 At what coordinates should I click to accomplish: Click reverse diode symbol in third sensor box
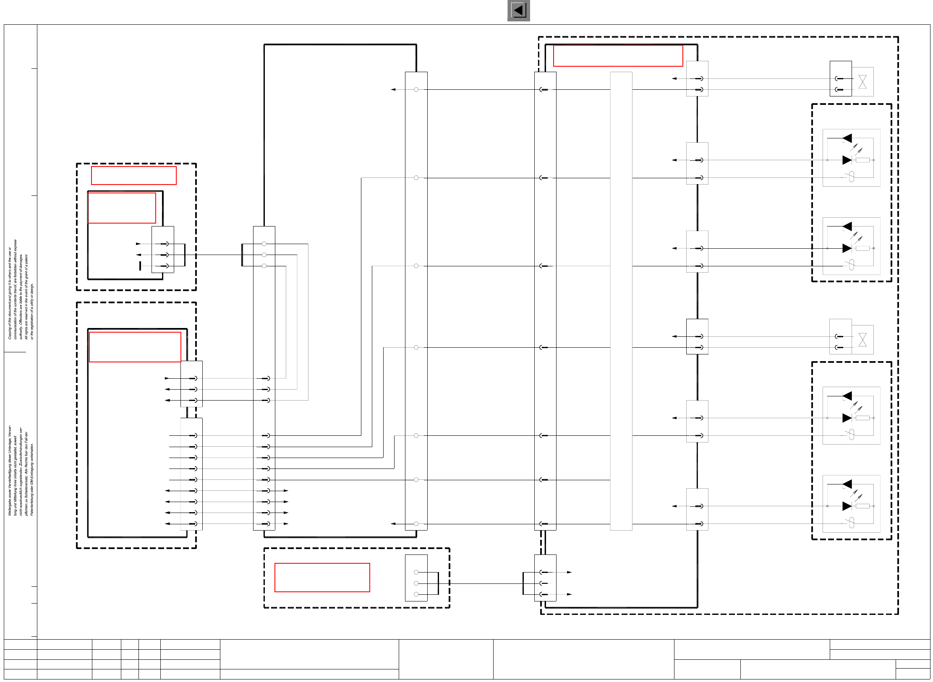pyautogui.click(x=847, y=396)
